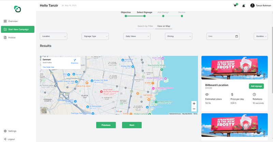Click the Previous button

[x=106, y=125]
